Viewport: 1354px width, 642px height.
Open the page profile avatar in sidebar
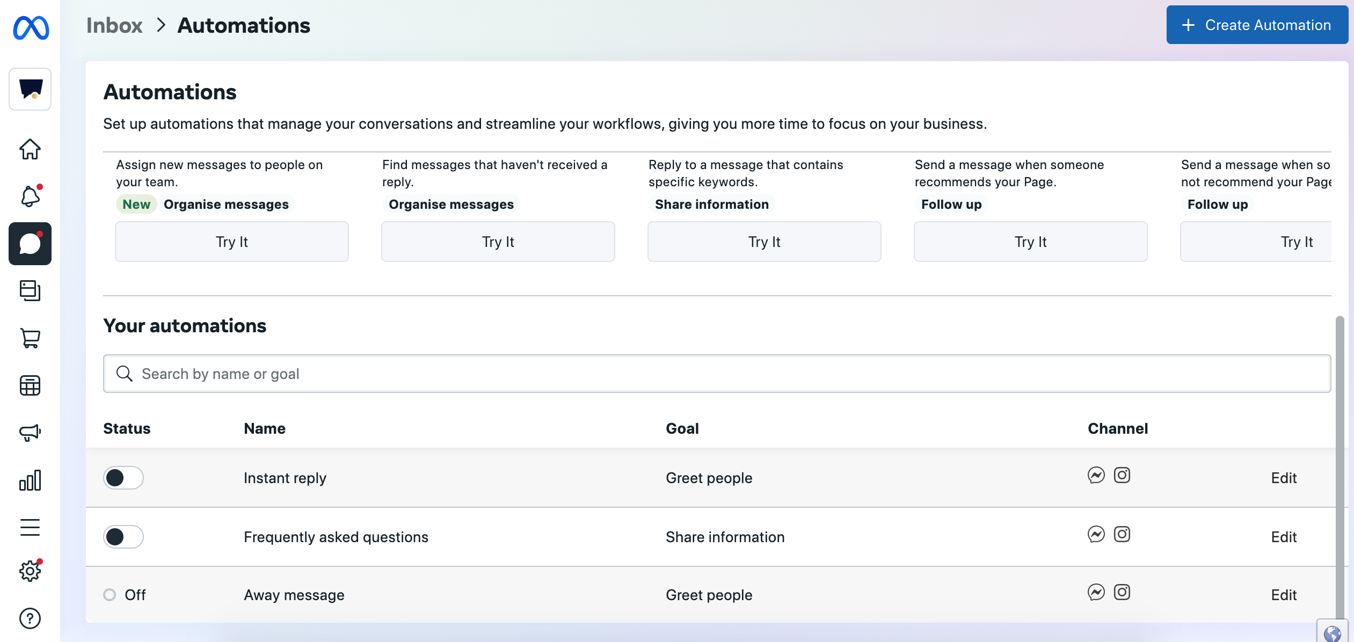(x=30, y=89)
